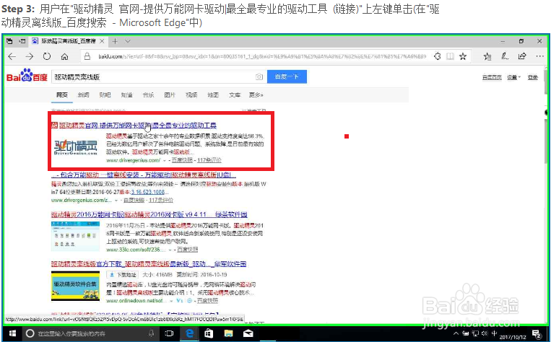Add page to favorites with star icon
This screenshot has height=342, width=551.
pyautogui.click(x=463, y=56)
